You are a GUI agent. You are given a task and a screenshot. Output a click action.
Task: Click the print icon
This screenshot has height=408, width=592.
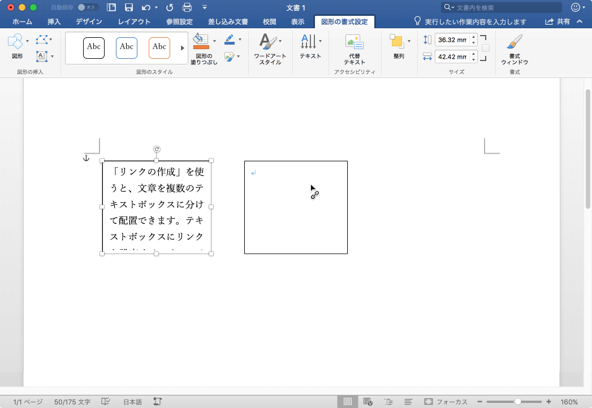[187, 7]
